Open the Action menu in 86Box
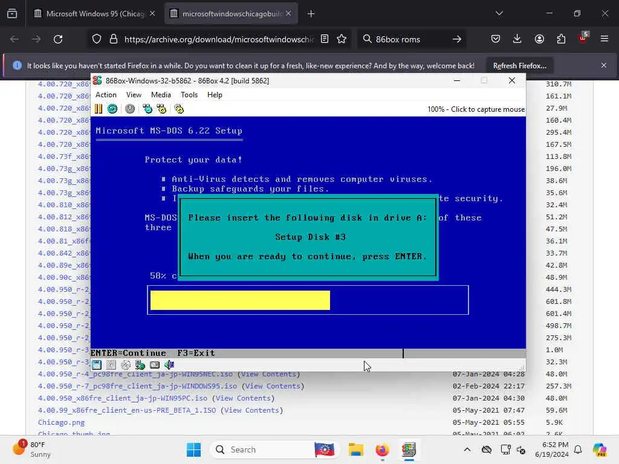Viewport: 619px width, 464px height. point(106,95)
